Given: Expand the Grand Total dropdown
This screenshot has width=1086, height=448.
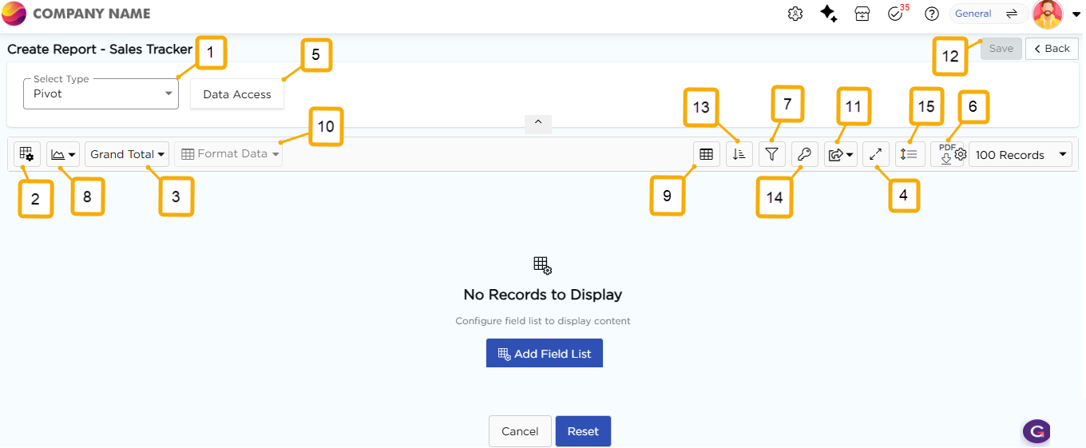Looking at the screenshot, I should [x=127, y=154].
